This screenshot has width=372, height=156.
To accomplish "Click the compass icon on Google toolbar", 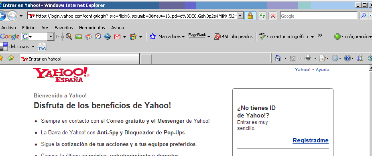I will [98, 36].
